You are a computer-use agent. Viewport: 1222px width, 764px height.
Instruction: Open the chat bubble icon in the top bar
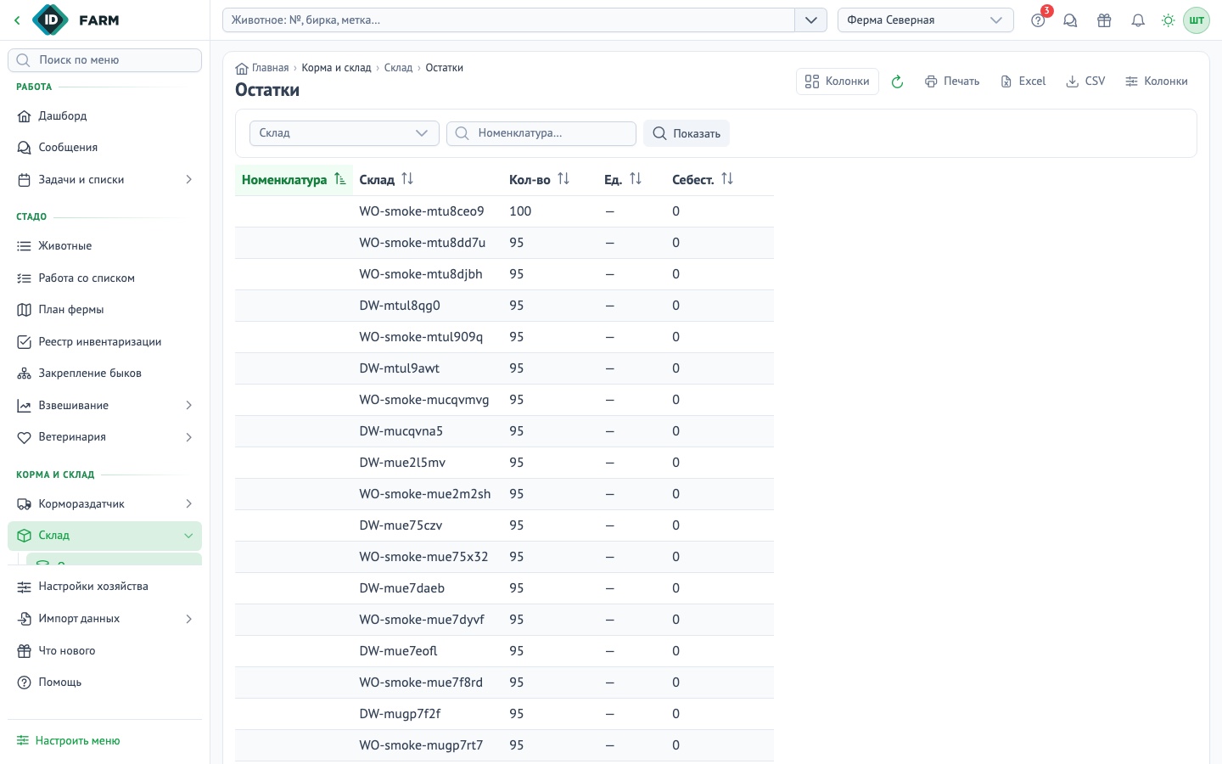point(1070,20)
